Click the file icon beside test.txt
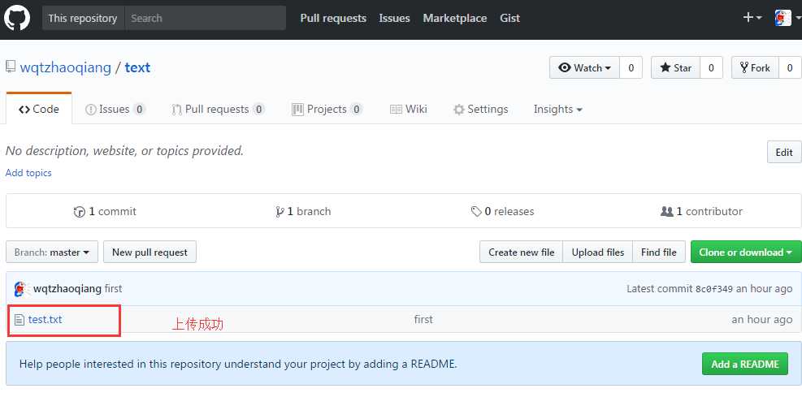The height and width of the screenshot is (397, 802). pyautogui.click(x=20, y=320)
